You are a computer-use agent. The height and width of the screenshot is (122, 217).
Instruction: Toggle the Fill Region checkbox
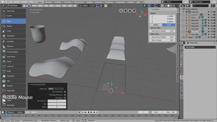65,98
